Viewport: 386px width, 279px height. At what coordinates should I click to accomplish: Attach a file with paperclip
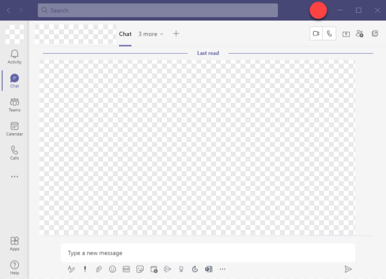point(99,269)
